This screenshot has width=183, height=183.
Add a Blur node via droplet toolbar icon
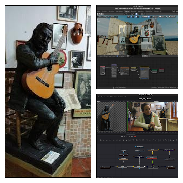point(126,140)
